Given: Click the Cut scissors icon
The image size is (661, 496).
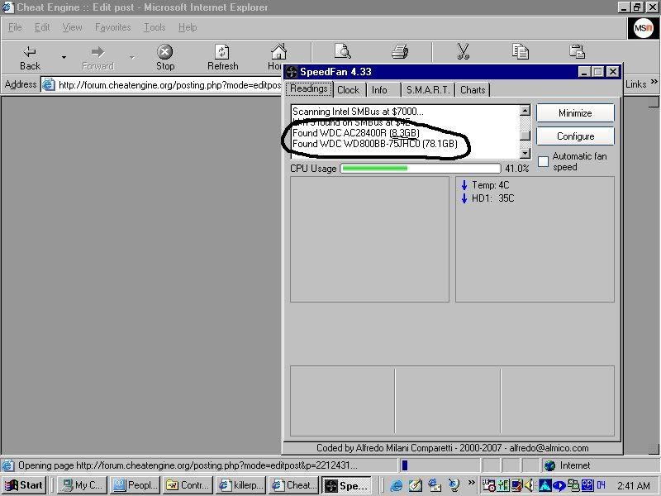Looking at the screenshot, I should tap(463, 51).
